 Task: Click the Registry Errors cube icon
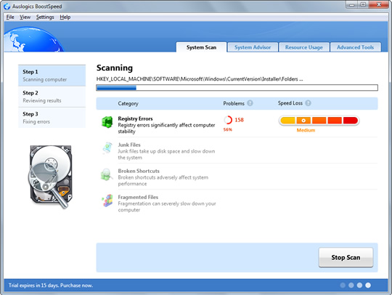107,122
